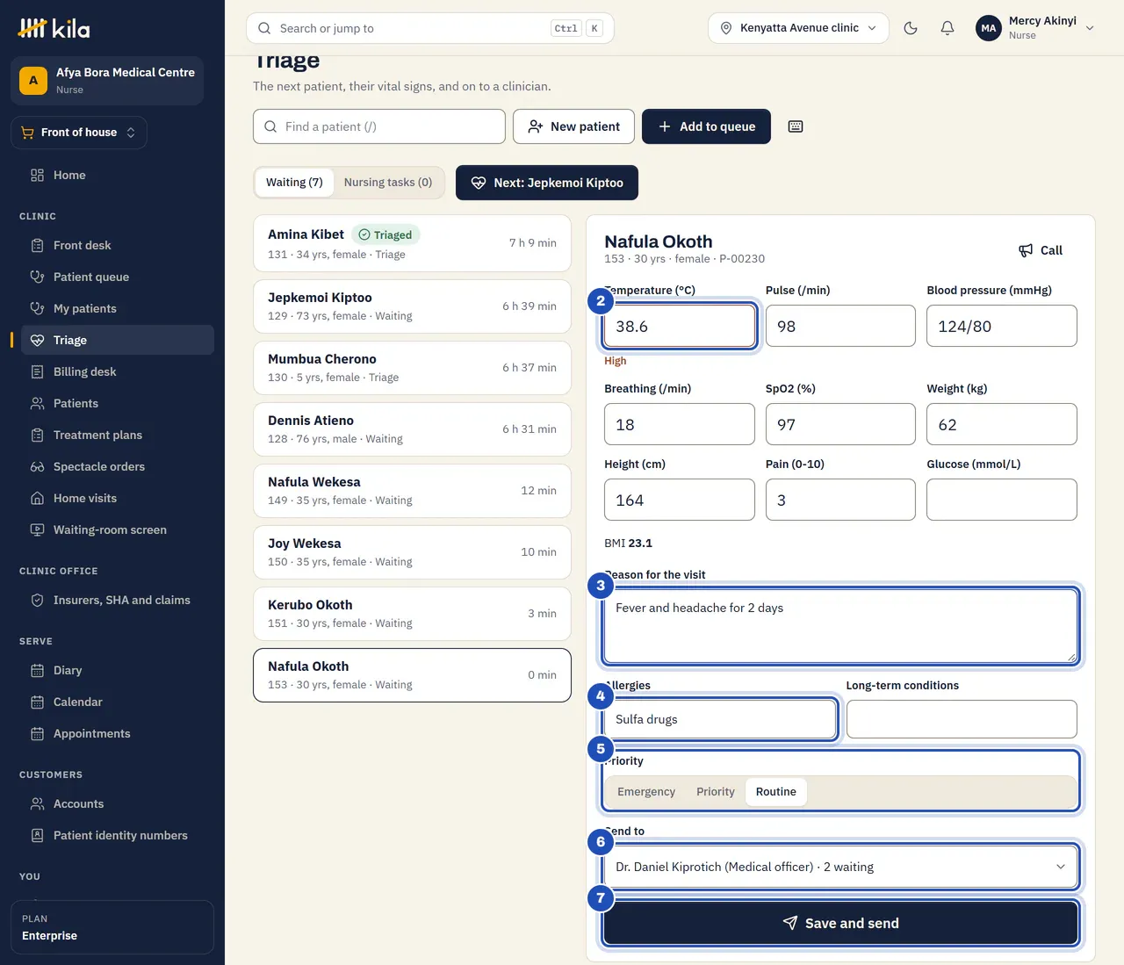Open notifications bell
This screenshot has width=1124, height=965.
coord(947,28)
